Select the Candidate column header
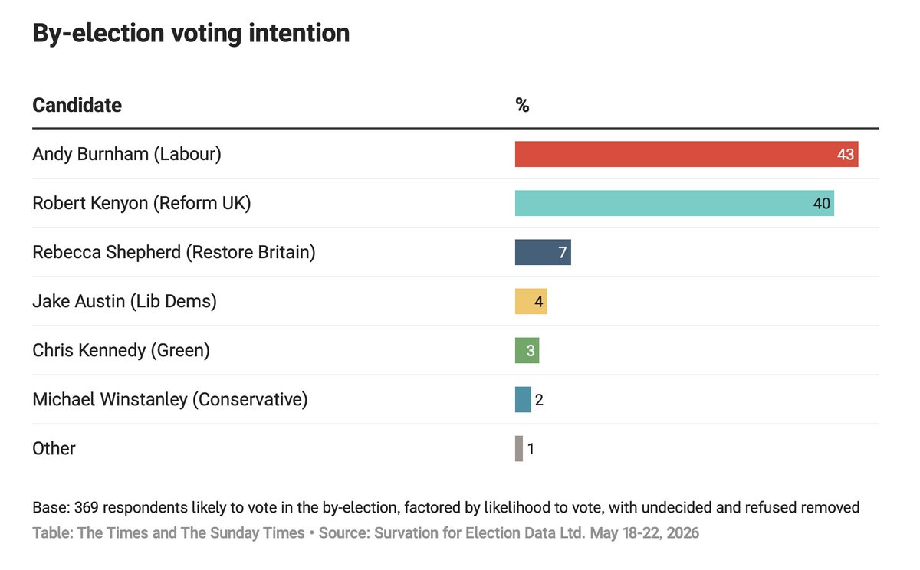This screenshot has width=920, height=570. click(x=77, y=105)
